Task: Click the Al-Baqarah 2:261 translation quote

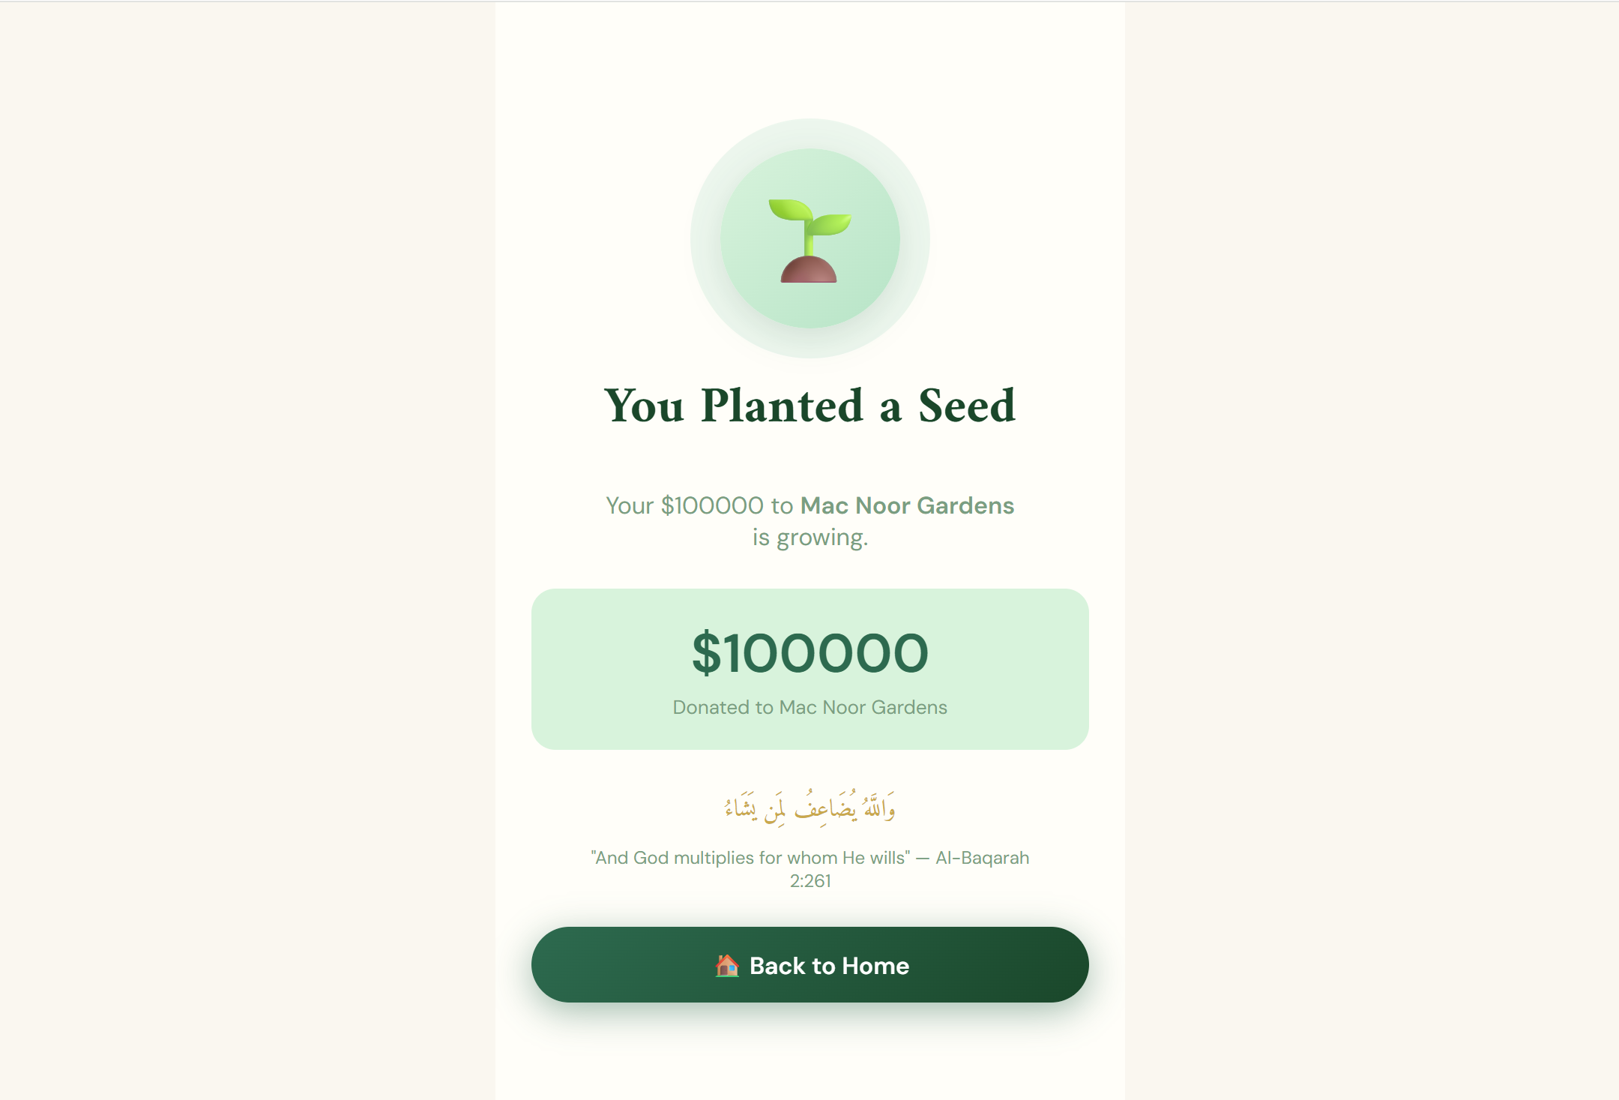Action: coord(809,869)
